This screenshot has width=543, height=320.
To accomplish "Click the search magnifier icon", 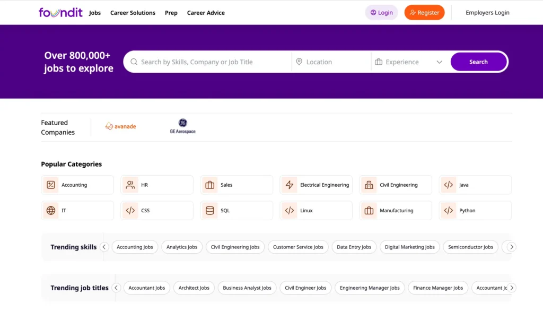I will 134,62.
